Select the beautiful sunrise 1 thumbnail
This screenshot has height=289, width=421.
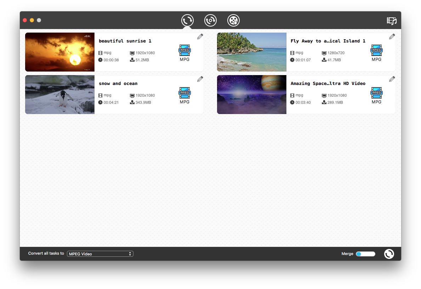tap(60, 52)
